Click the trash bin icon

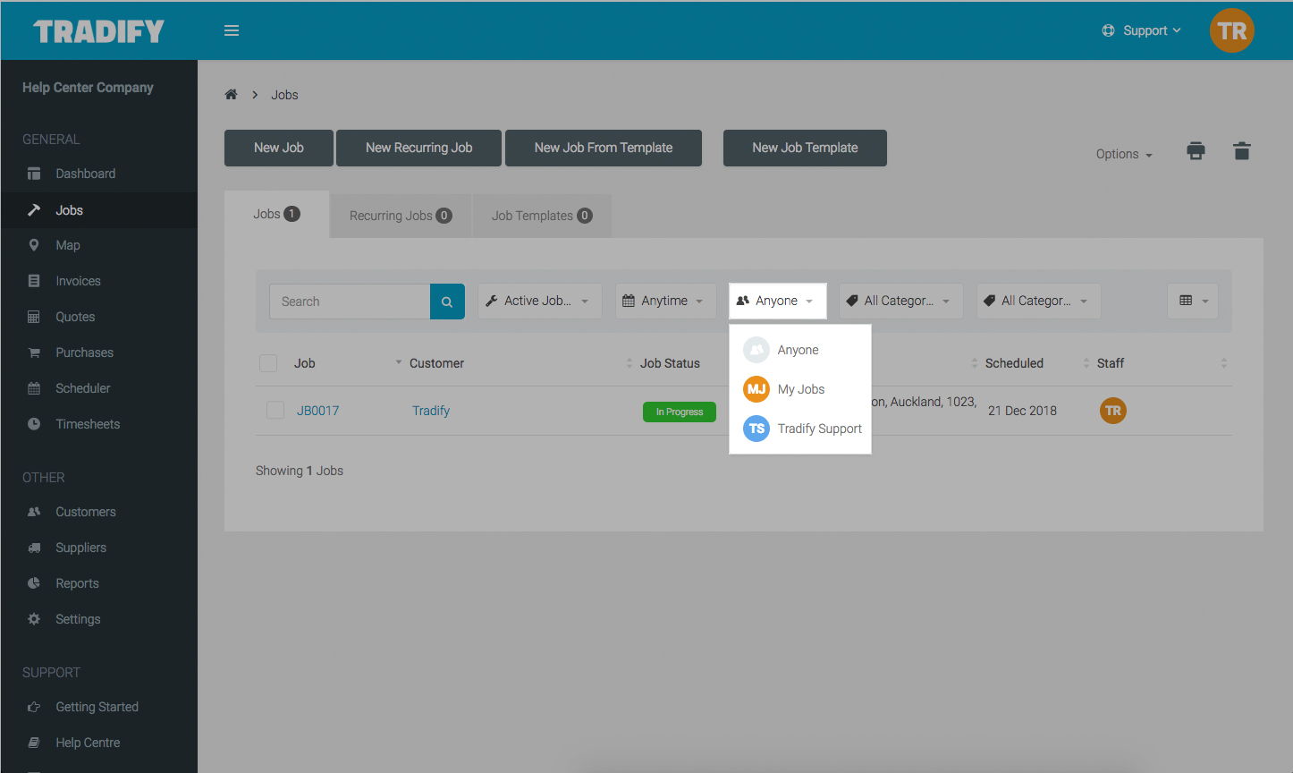coord(1242,150)
